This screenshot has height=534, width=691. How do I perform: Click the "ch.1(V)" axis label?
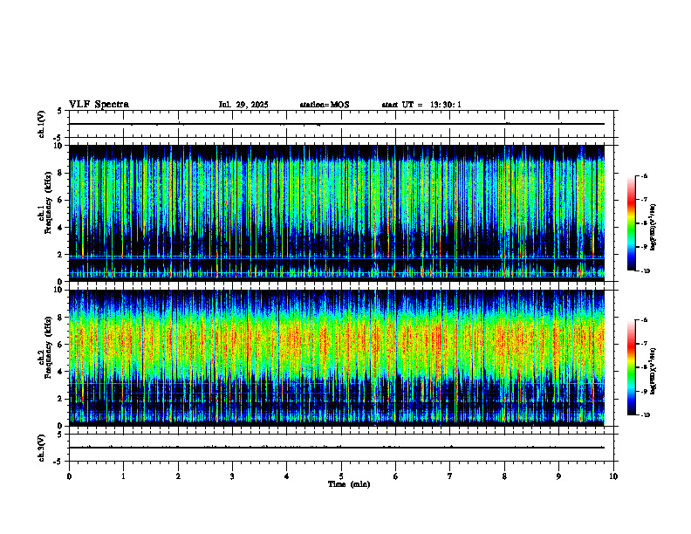coord(42,124)
